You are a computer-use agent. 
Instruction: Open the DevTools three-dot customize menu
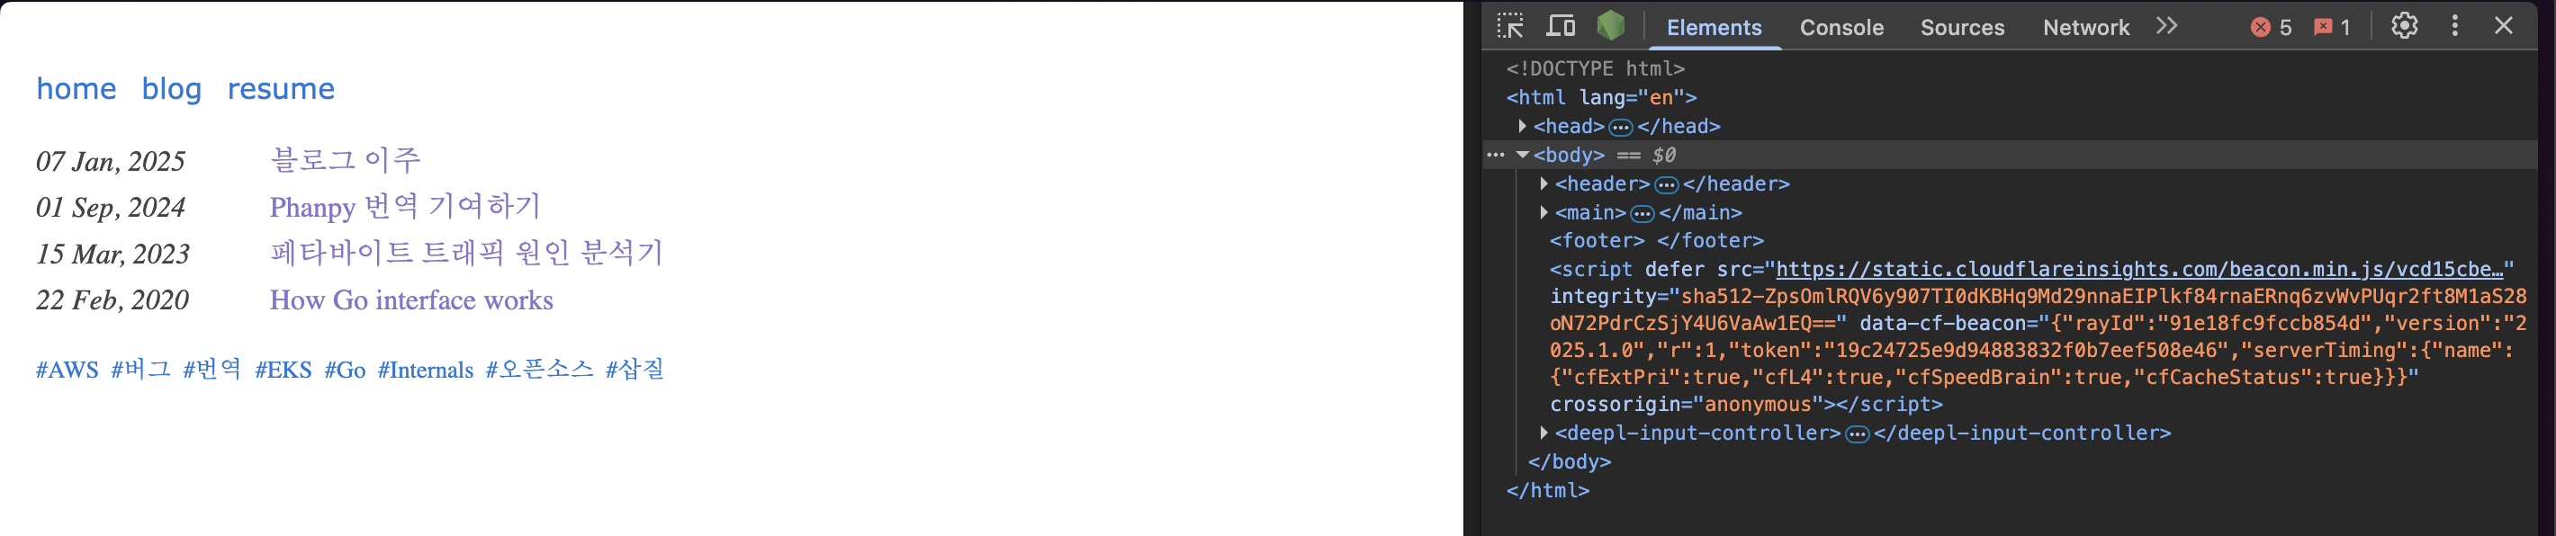coord(2455,27)
